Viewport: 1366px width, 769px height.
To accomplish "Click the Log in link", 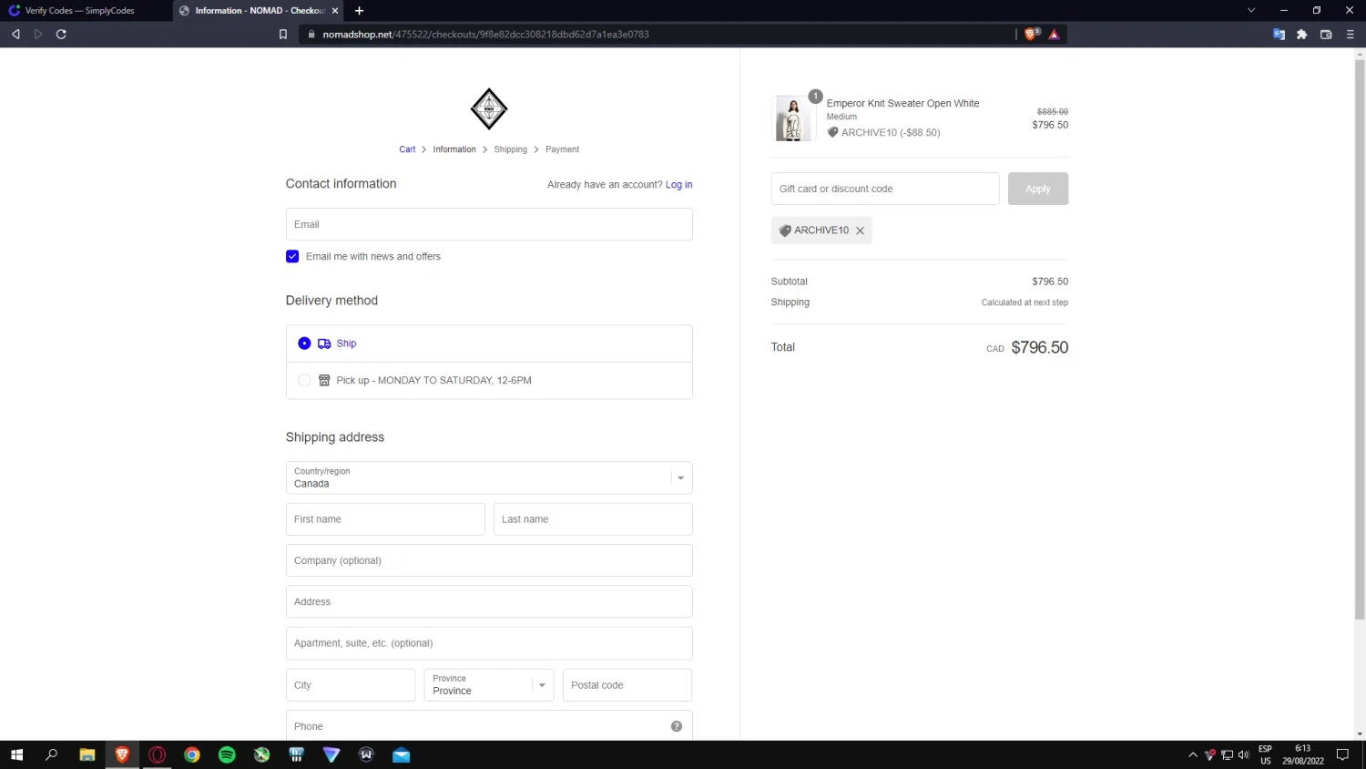I will click(x=679, y=185).
